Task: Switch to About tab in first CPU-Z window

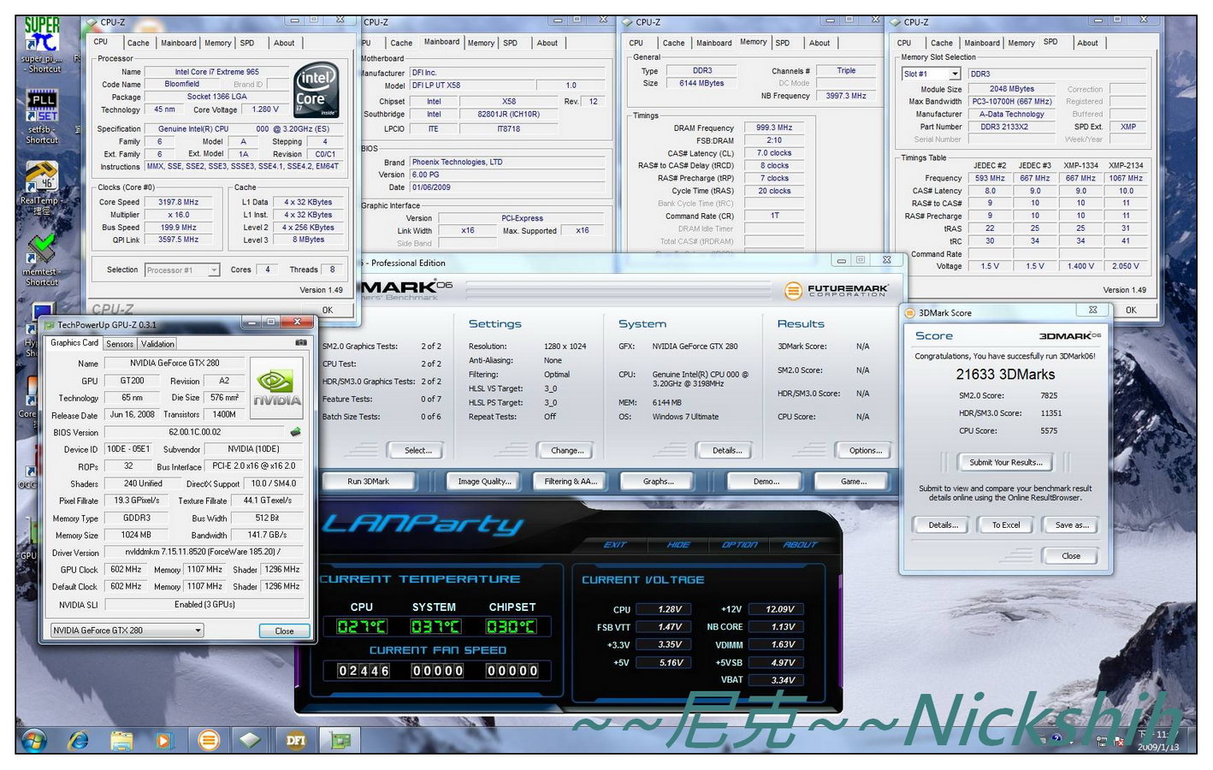Action: coord(284,43)
